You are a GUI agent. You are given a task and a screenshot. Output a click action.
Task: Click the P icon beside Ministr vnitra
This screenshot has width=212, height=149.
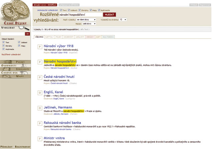pyautogui.click(x=40, y=139)
